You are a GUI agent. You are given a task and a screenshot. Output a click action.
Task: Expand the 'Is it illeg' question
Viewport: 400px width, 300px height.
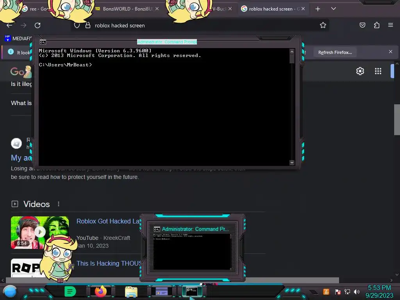tap(21, 84)
